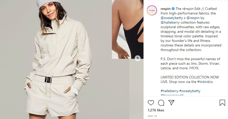Screen dimensions: 228x119
Task: Share the post with the paper plane icon
Action: tap(171, 103)
